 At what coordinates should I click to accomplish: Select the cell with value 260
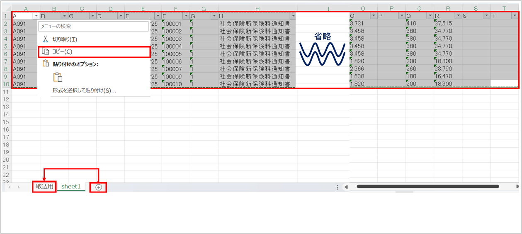[420, 68]
